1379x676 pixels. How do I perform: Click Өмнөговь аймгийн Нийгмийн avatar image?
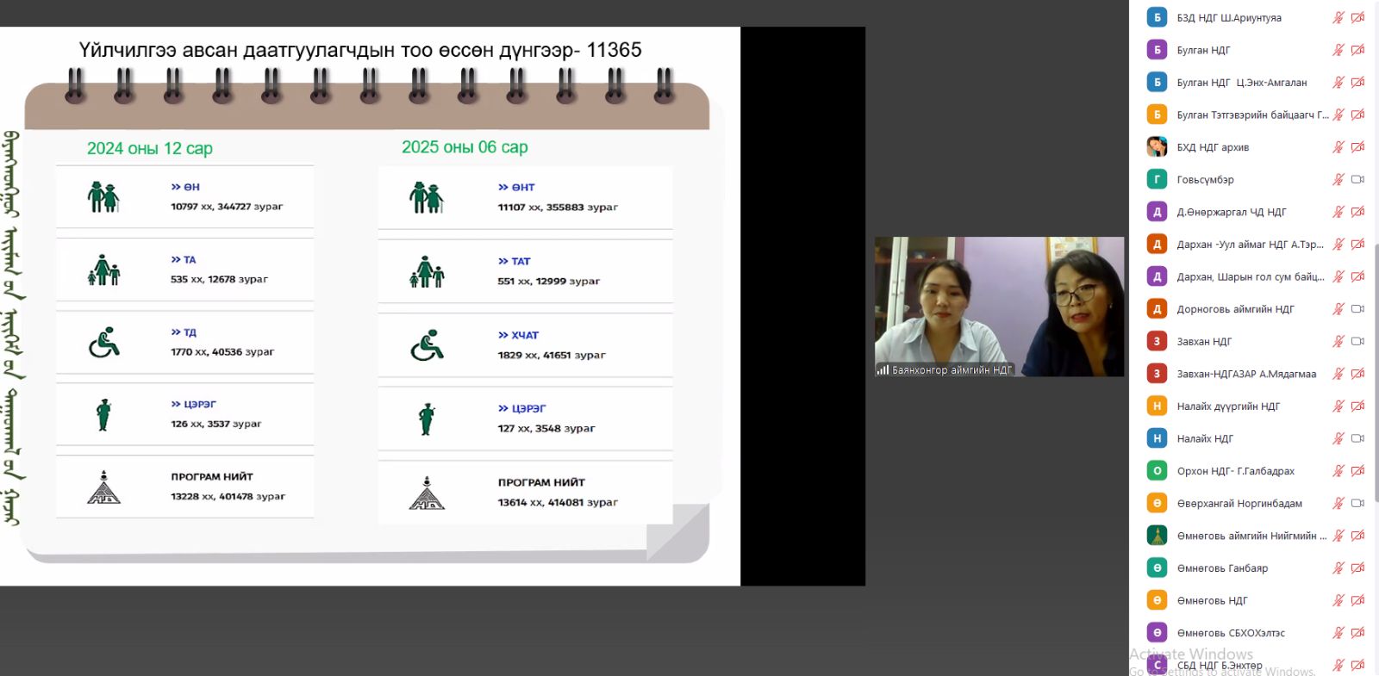point(1157,536)
